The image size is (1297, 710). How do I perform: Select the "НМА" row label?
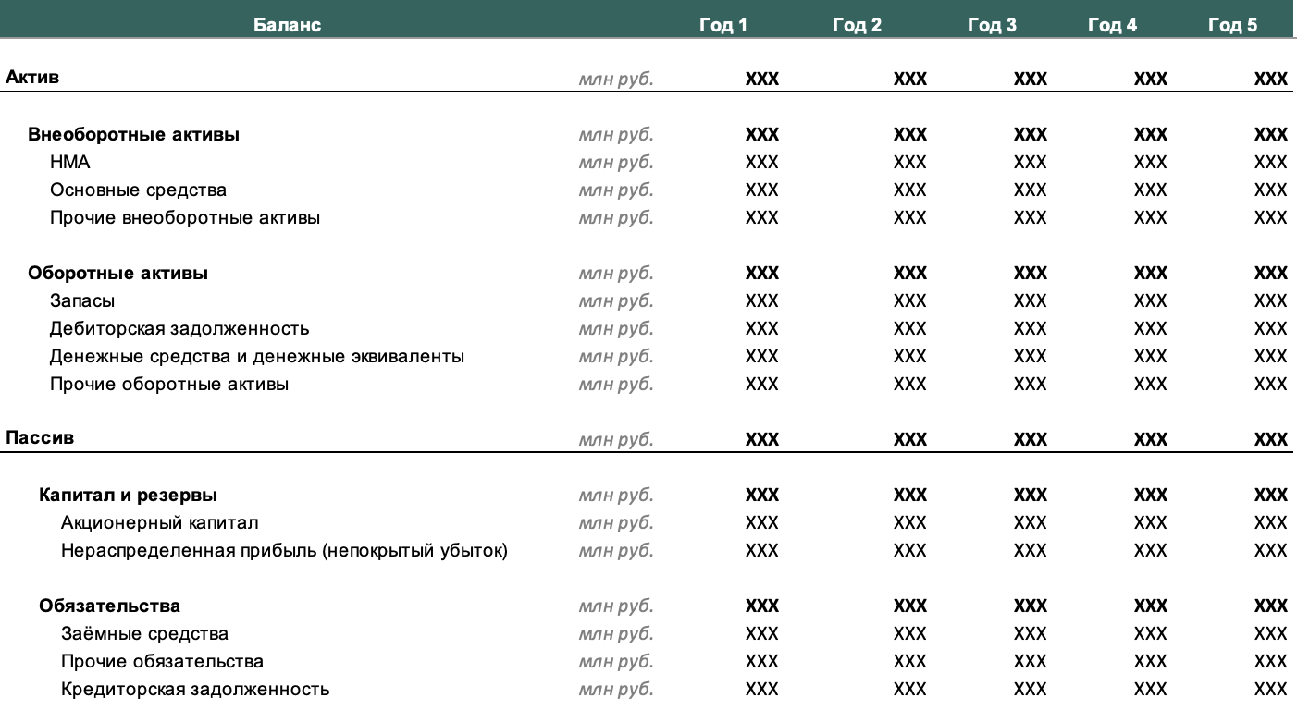[70, 163]
